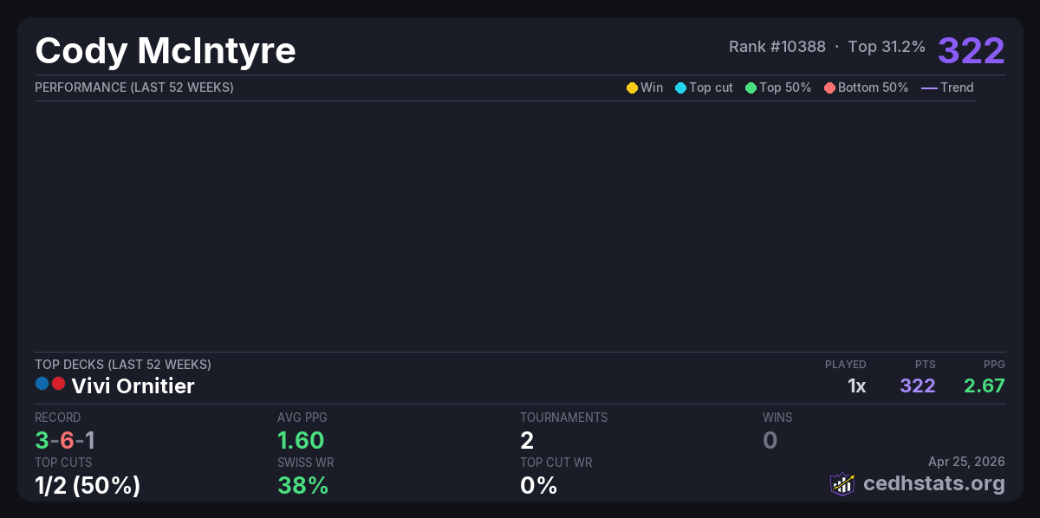Click the cedhstats.org logo icon
The height and width of the screenshot is (518, 1040).
click(x=842, y=483)
